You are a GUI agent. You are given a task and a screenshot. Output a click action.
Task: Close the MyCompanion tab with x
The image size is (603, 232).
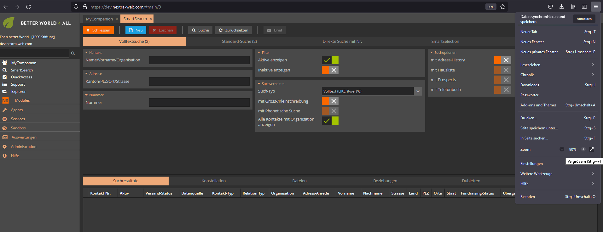coord(117,19)
